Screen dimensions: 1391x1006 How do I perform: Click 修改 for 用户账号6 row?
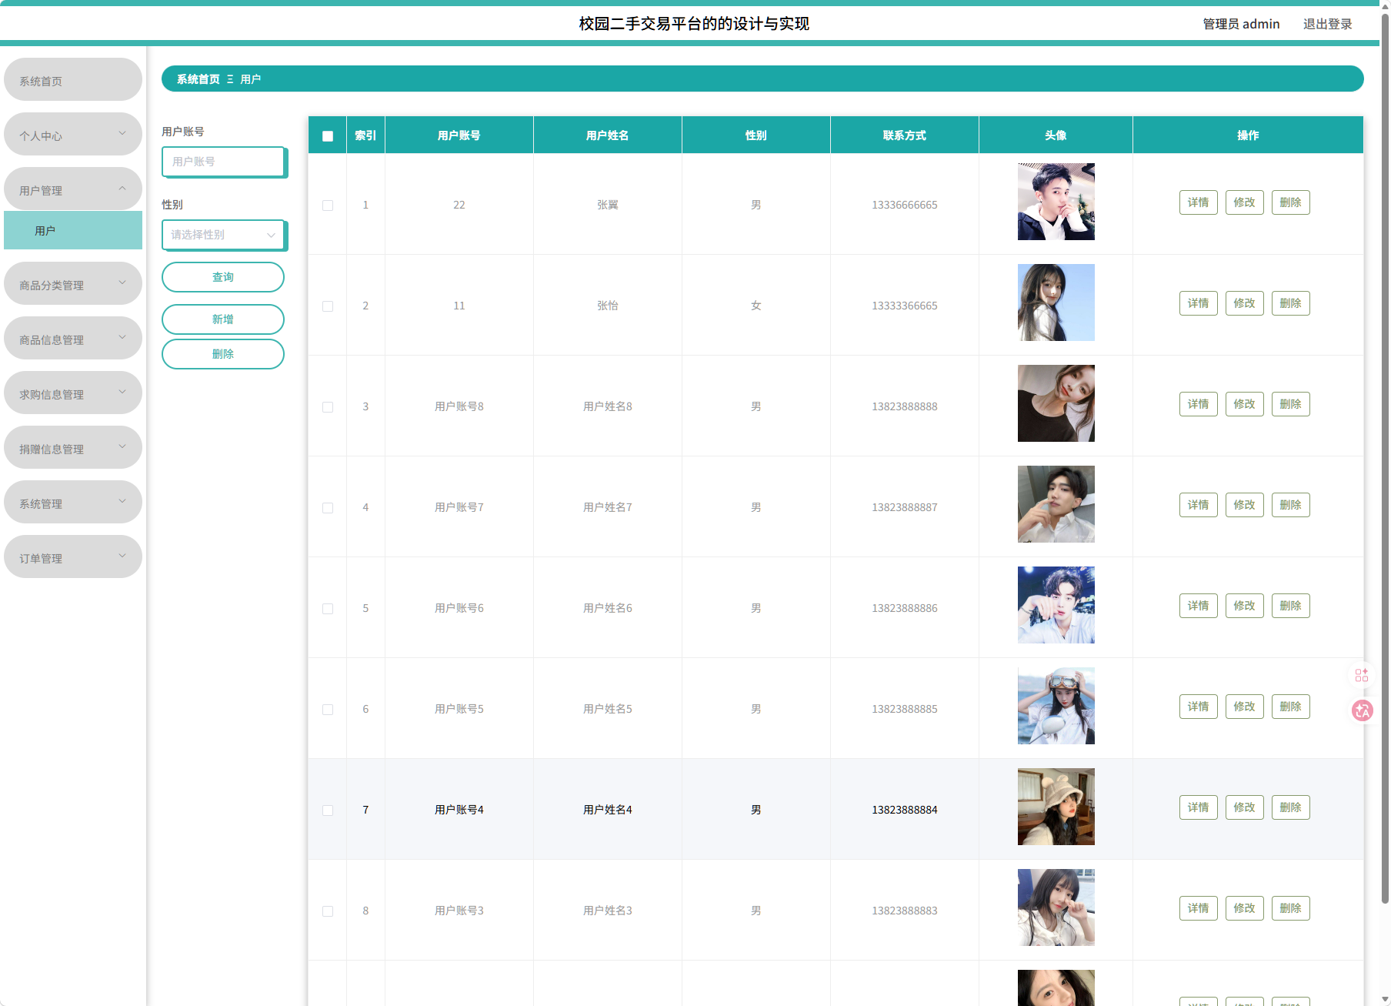1245,606
